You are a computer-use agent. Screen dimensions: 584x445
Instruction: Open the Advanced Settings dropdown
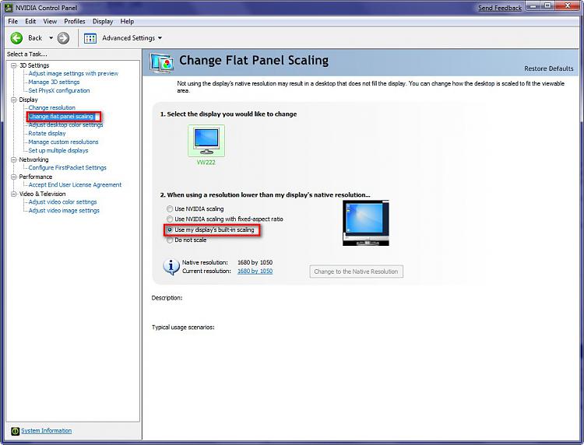pyautogui.click(x=160, y=38)
